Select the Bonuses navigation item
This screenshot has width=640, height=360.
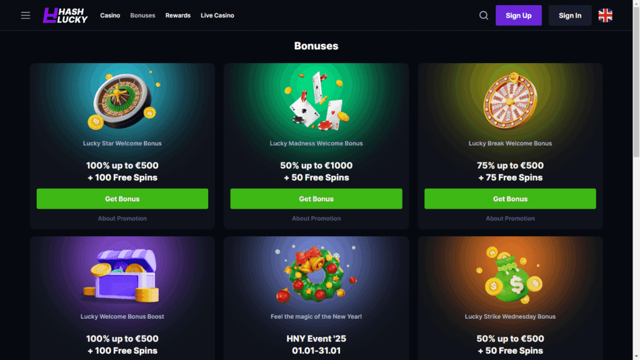[143, 16]
